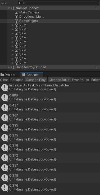Select the 0.886 log message
100x195 pixels.
(50, 97)
